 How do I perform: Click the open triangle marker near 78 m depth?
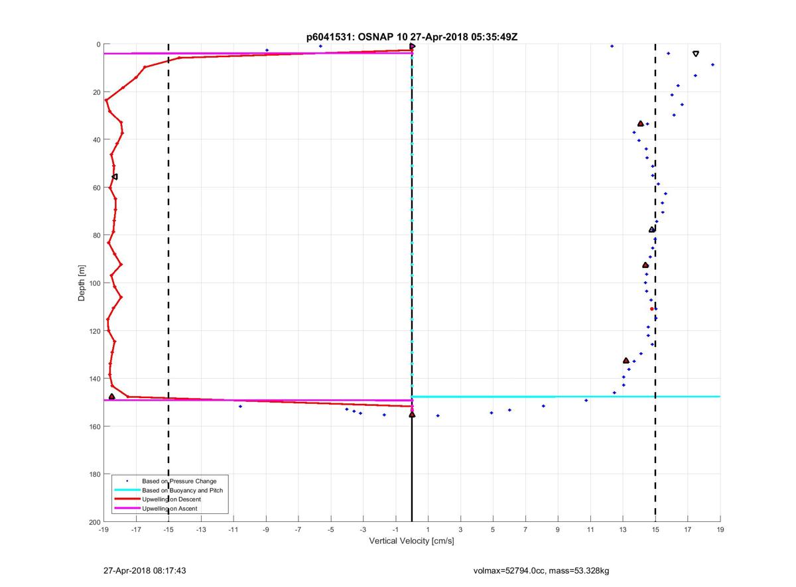[x=651, y=229]
